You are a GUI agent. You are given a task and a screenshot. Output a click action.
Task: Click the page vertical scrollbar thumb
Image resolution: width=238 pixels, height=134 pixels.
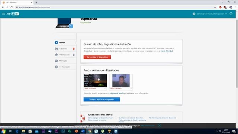tap(237, 54)
